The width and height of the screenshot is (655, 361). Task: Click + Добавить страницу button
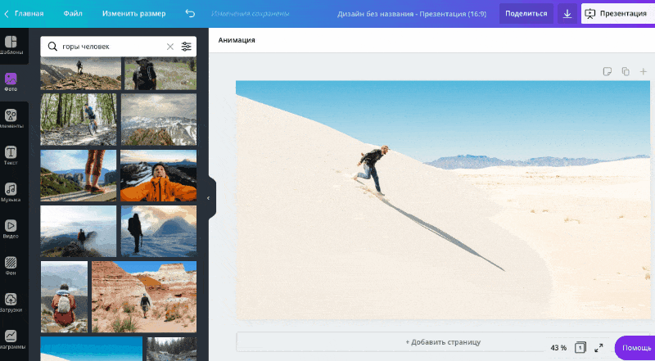[443, 341]
